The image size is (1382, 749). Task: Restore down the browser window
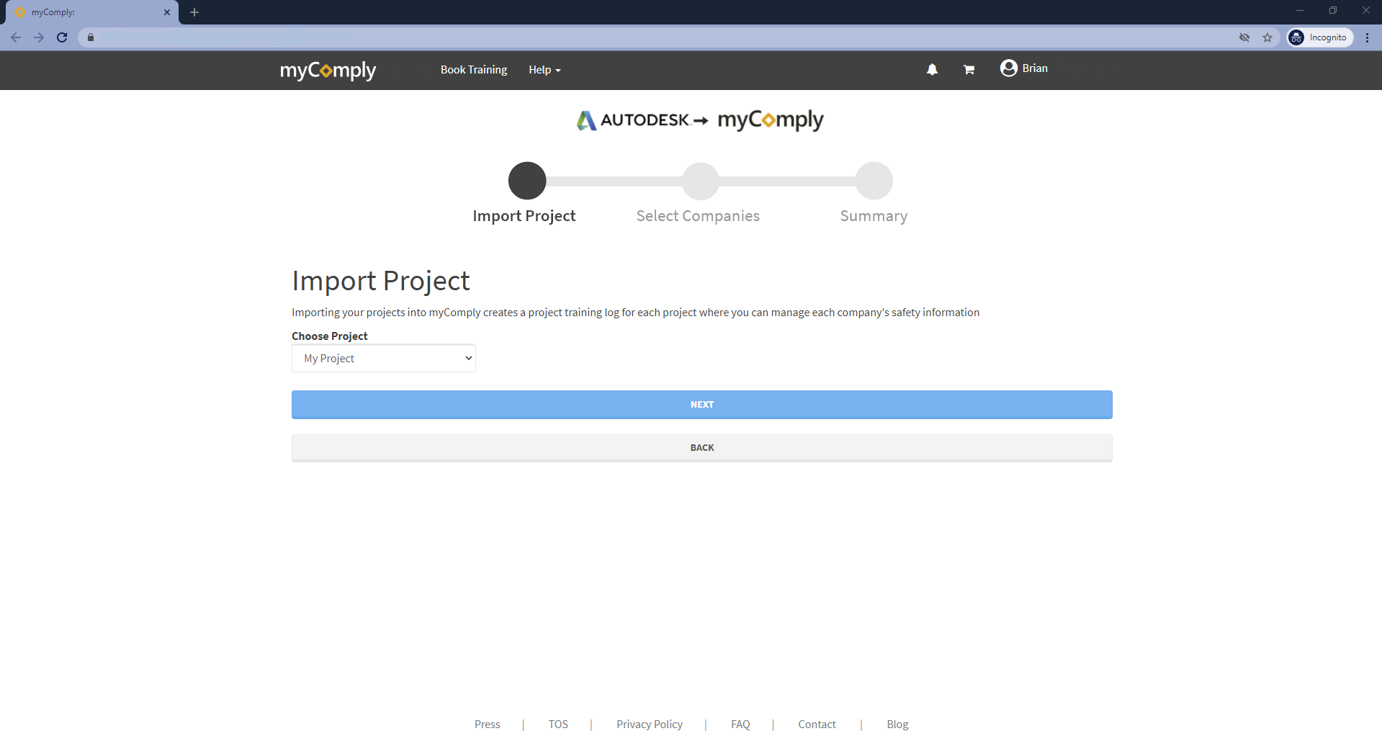tap(1333, 11)
